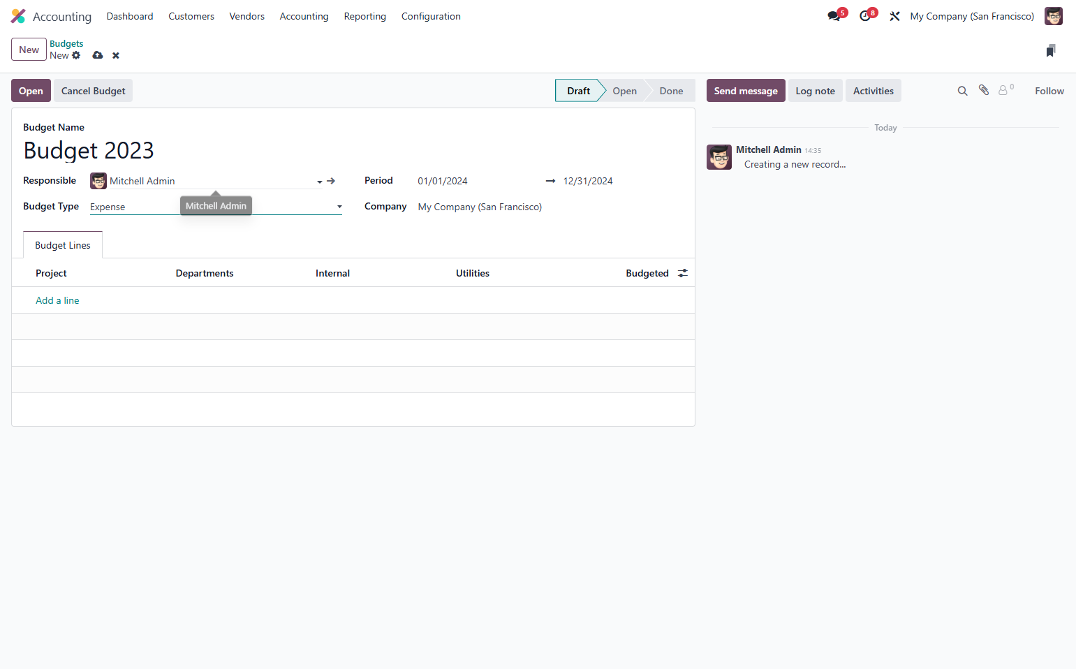This screenshot has height=669, width=1076.
Task: Click the Done stage in the status bar
Action: (671, 91)
